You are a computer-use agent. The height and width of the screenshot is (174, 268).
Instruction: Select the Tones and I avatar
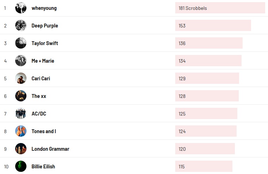21,131
